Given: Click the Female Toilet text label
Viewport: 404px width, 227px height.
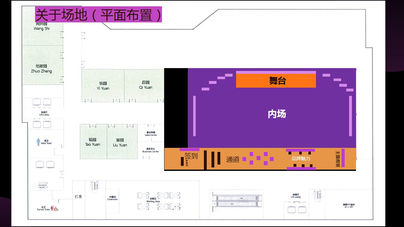Looking at the screenshot, I should pos(43,208).
